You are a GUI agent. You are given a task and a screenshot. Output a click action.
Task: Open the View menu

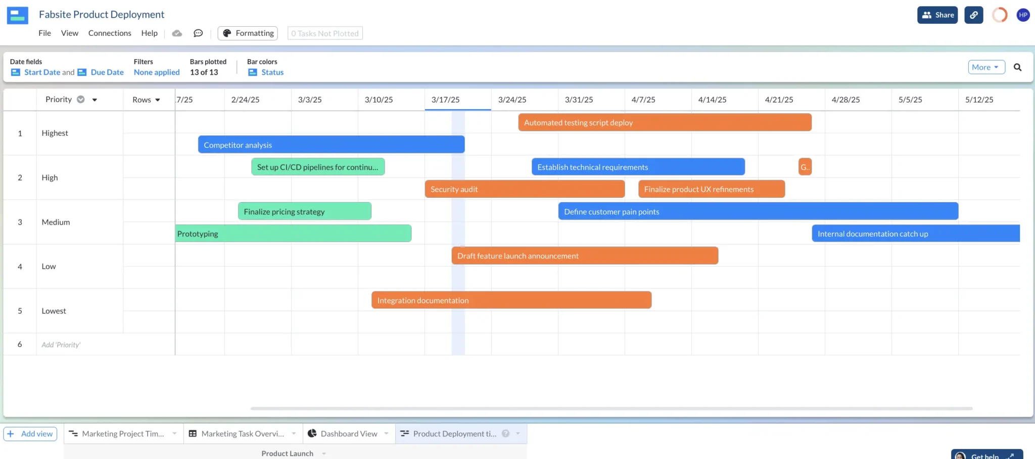click(x=70, y=33)
